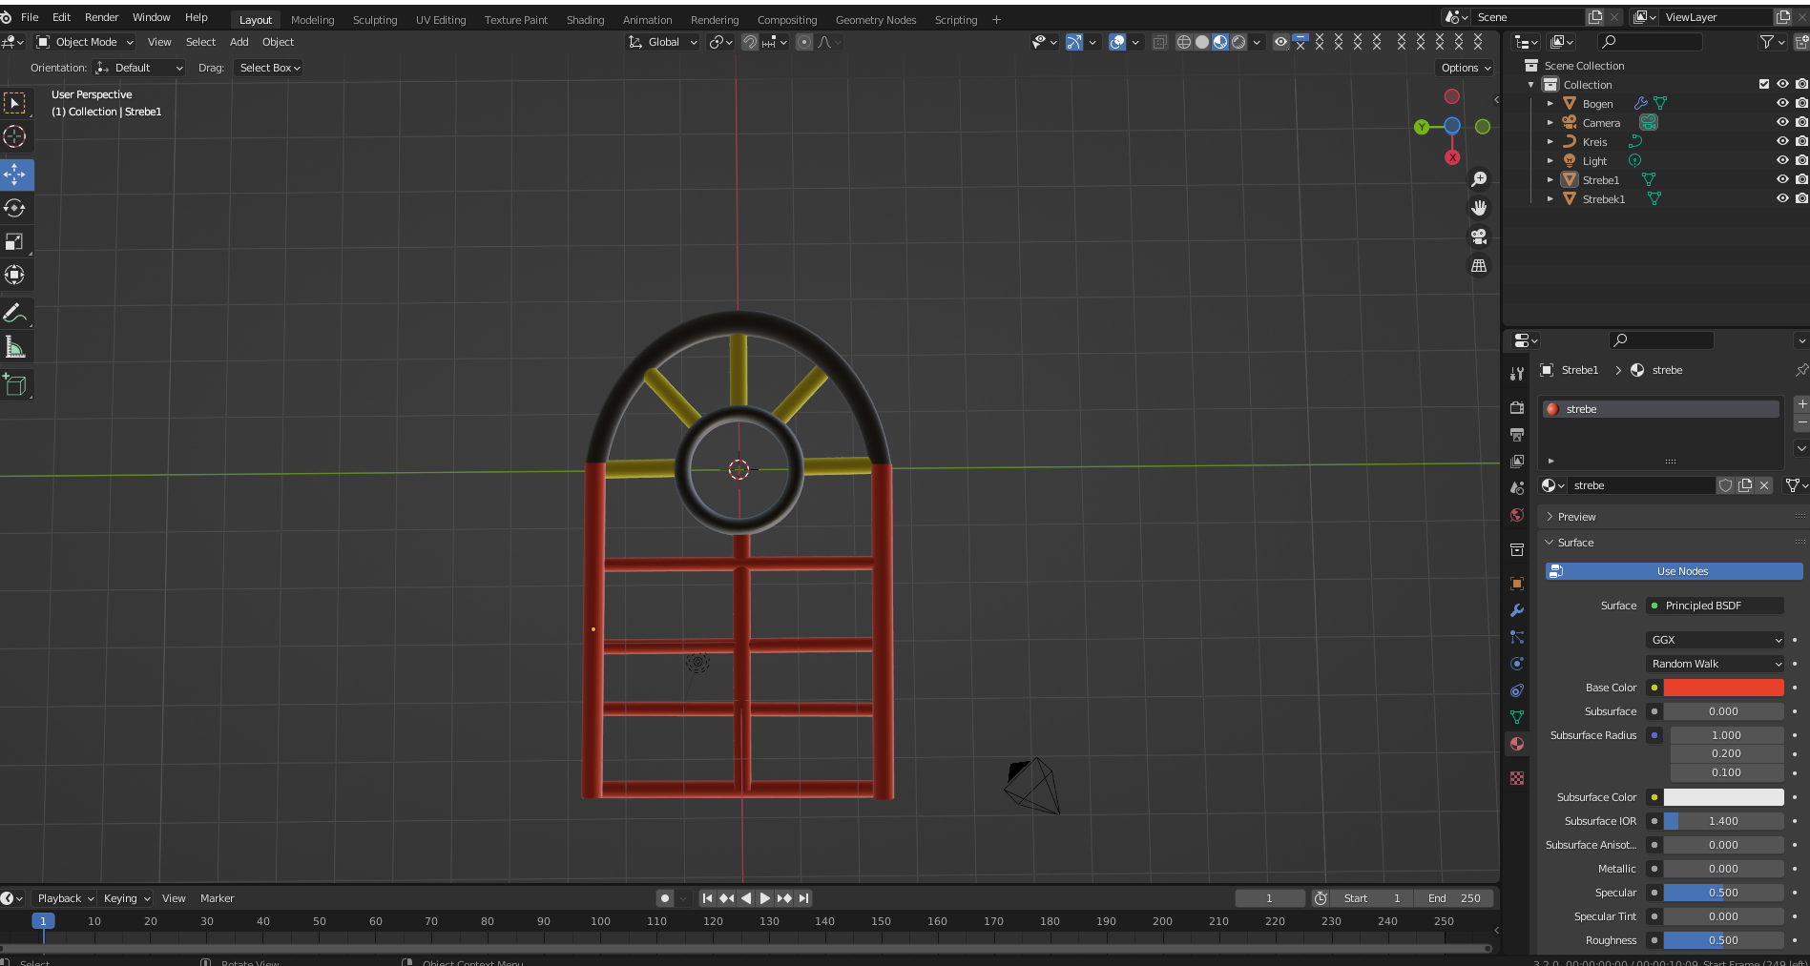Toggle camera view in viewport

(x=1479, y=236)
